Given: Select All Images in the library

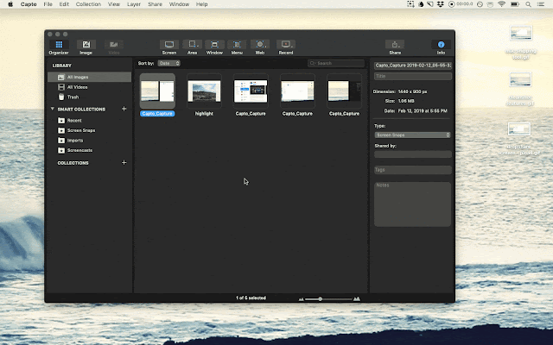Looking at the screenshot, I should coord(90,77).
